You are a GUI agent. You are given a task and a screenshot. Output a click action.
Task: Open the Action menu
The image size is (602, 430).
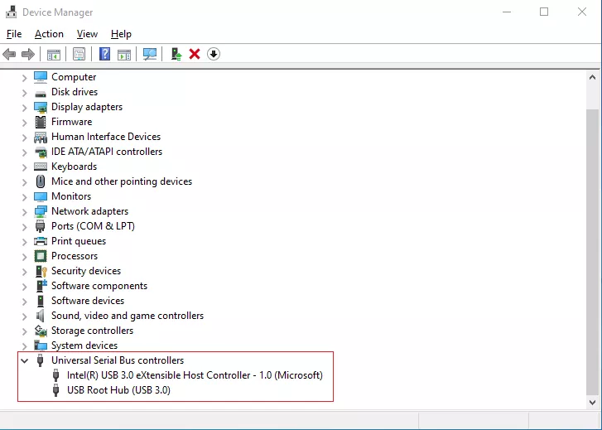pos(49,34)
